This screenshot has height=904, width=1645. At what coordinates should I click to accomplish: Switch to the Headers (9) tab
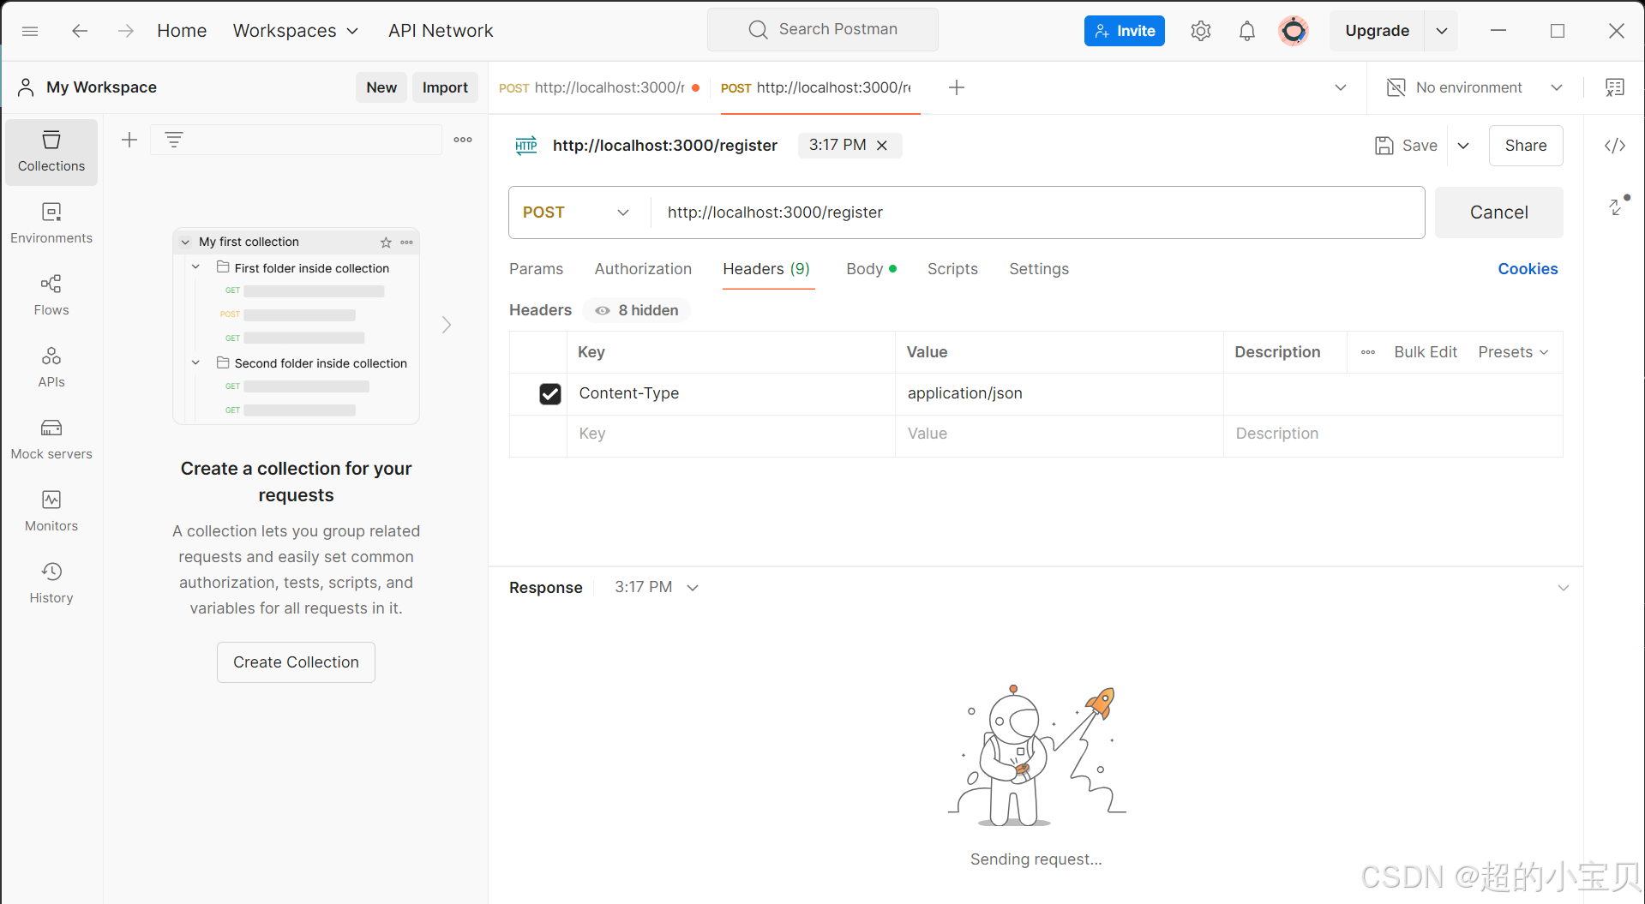(x=766, y=269)
